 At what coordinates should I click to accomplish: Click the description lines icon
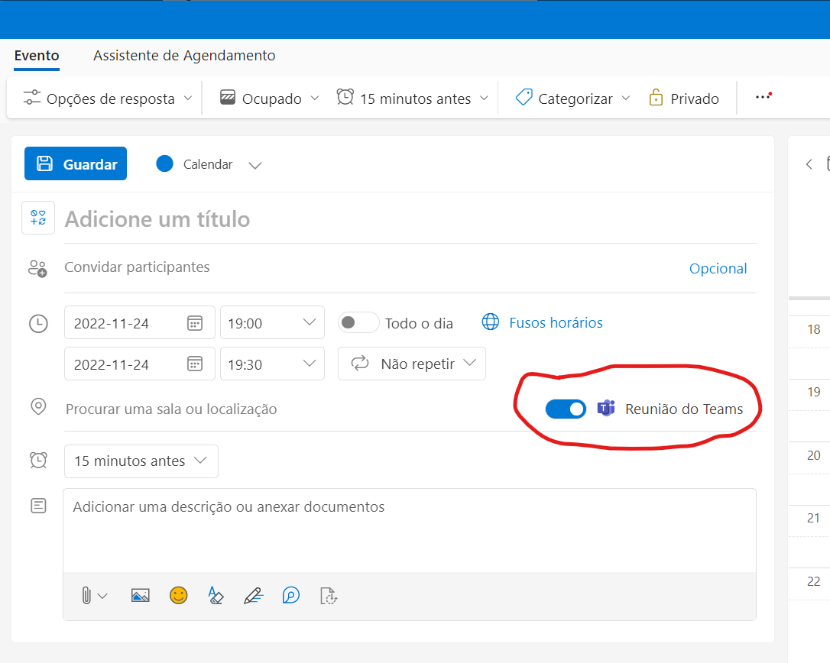(38, 506)
